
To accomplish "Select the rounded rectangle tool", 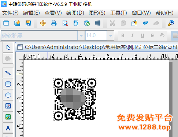I will coord(8,84).
